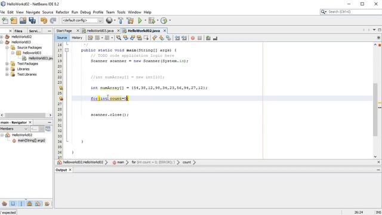Screen dimensions: 382x215
Task: Click the Find Selection magnifier icon
Action: click(119, 38)
